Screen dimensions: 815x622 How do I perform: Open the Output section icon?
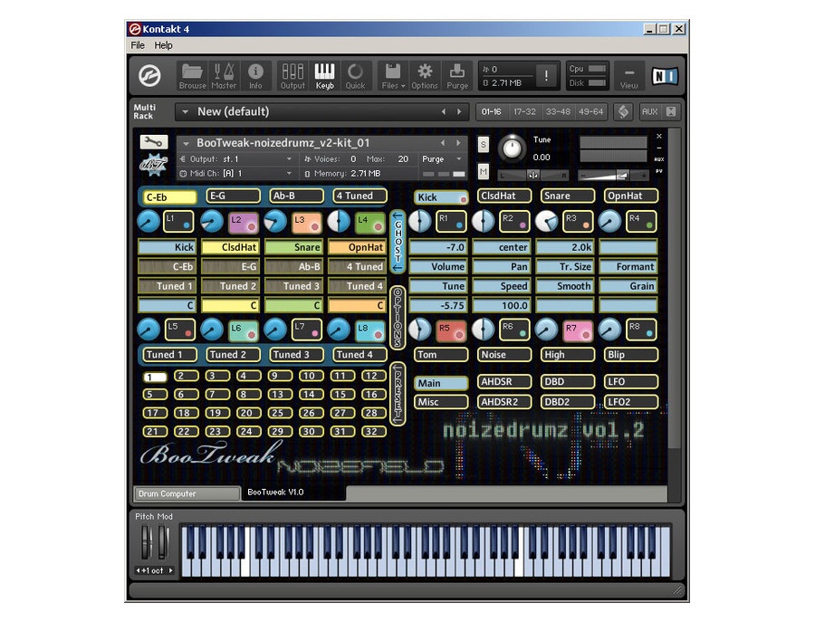(x=292, y=76)
